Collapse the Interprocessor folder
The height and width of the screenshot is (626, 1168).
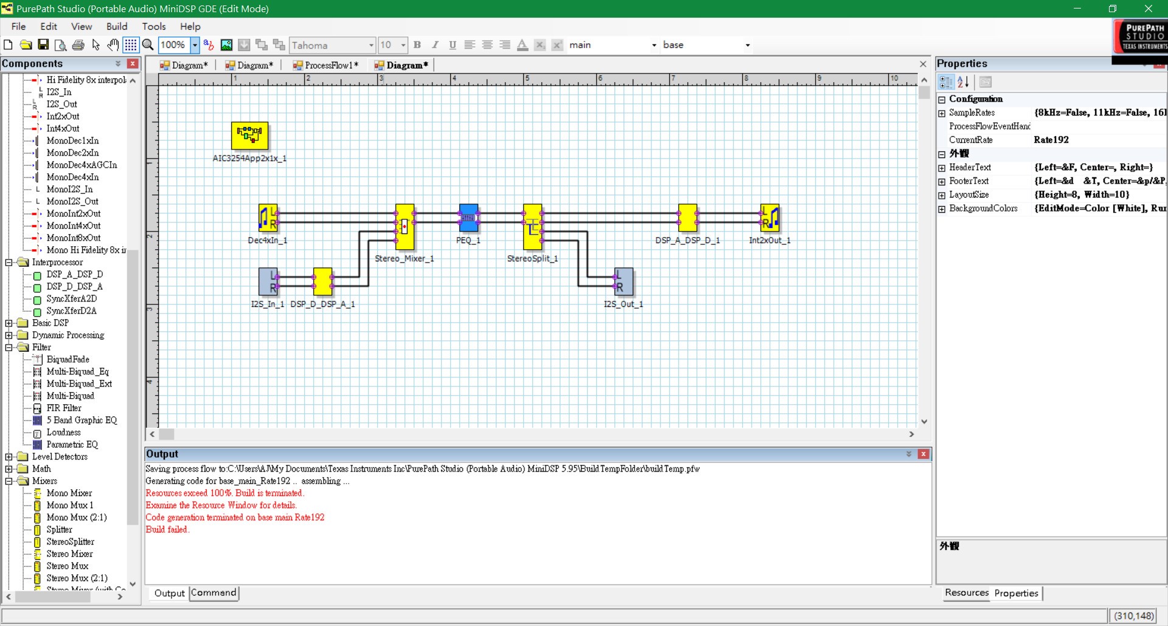(9, 263)
